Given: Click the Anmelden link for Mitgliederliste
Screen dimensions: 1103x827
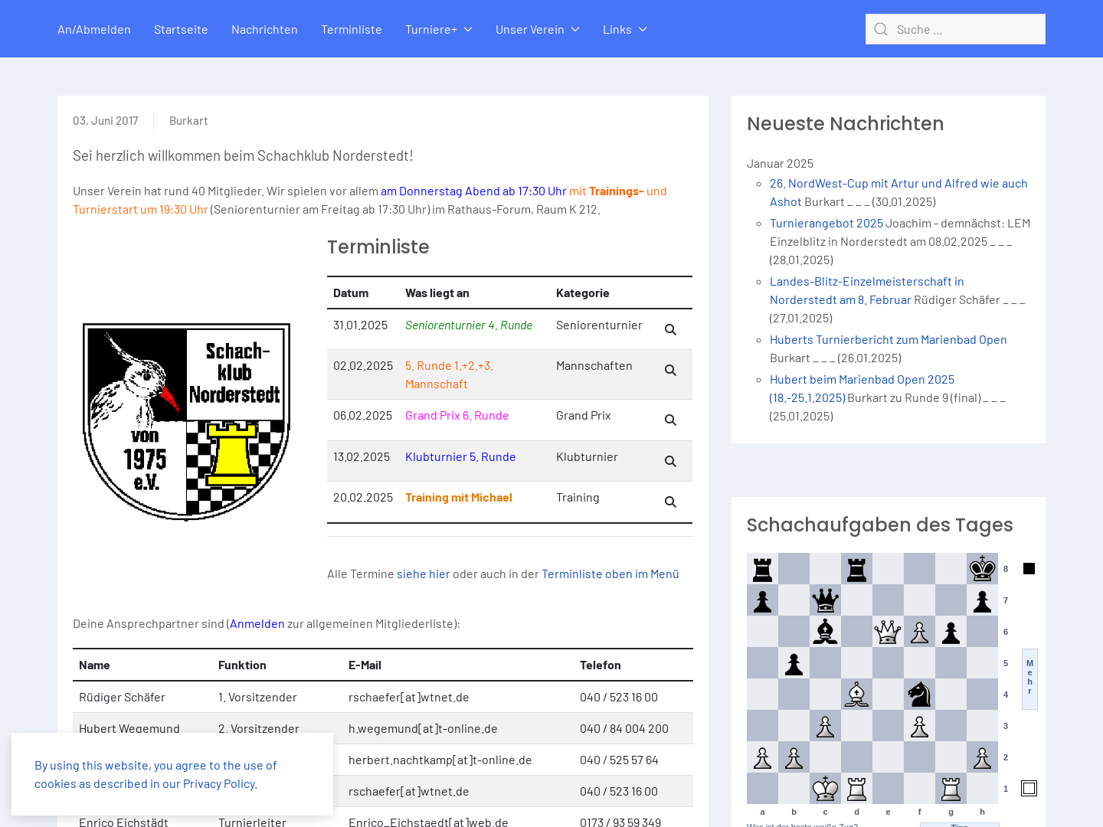Looking at the screenshot, I should (x=257, y=624).
